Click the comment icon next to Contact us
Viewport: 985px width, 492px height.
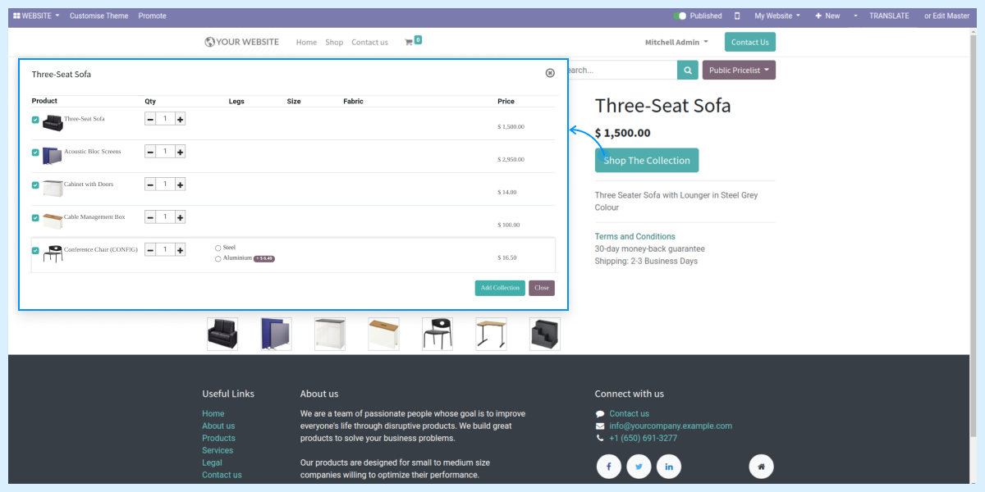(598, 413)
